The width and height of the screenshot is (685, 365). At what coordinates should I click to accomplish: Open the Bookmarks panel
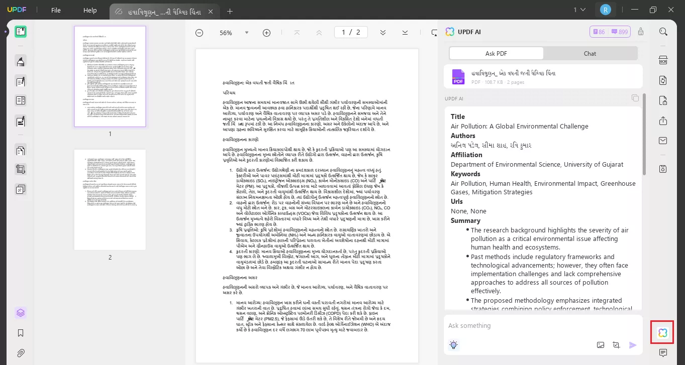(x=21, y=333)
